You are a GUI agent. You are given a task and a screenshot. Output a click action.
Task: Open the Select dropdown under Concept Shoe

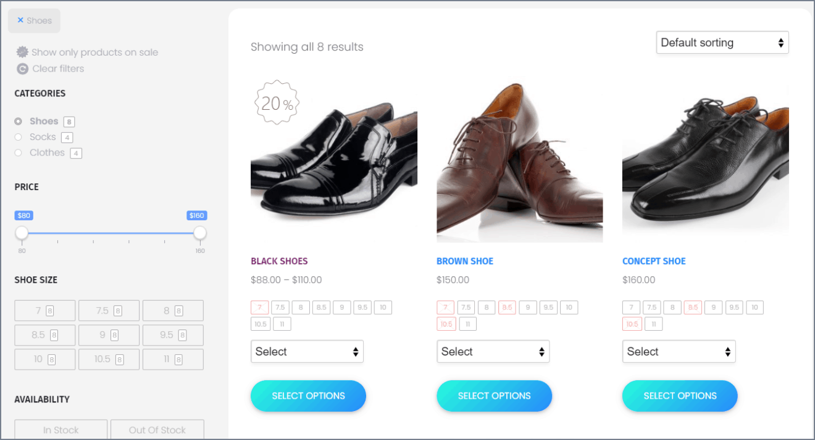679,351
